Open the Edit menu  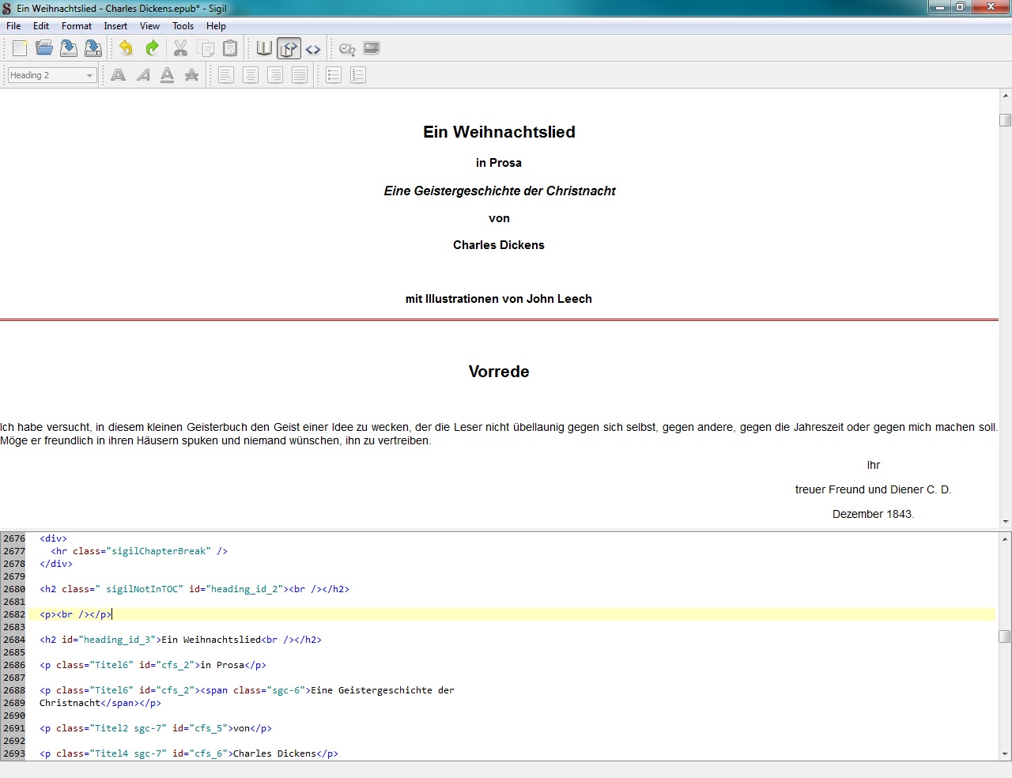(41, 26)
